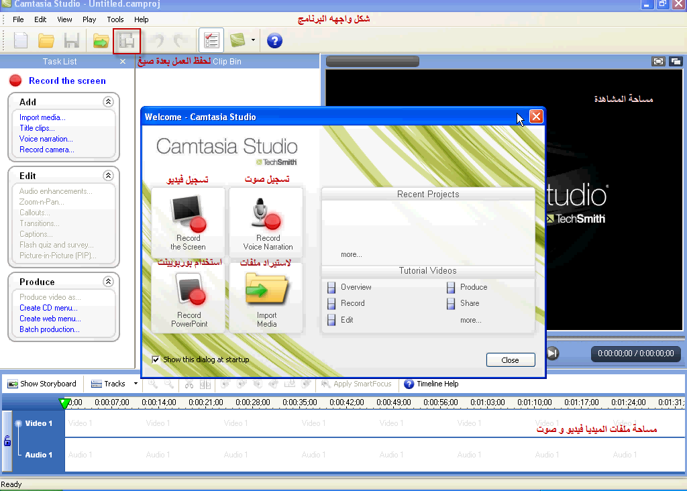
Task: Open the dropdown arrow beside the recorder icon
Action: [253, 40]
